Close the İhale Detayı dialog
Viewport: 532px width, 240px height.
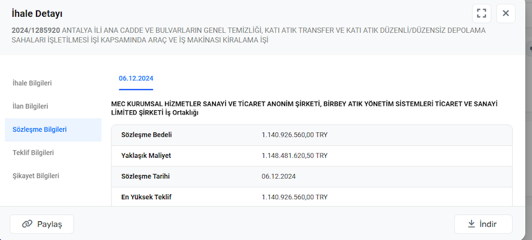pos(505,13)
